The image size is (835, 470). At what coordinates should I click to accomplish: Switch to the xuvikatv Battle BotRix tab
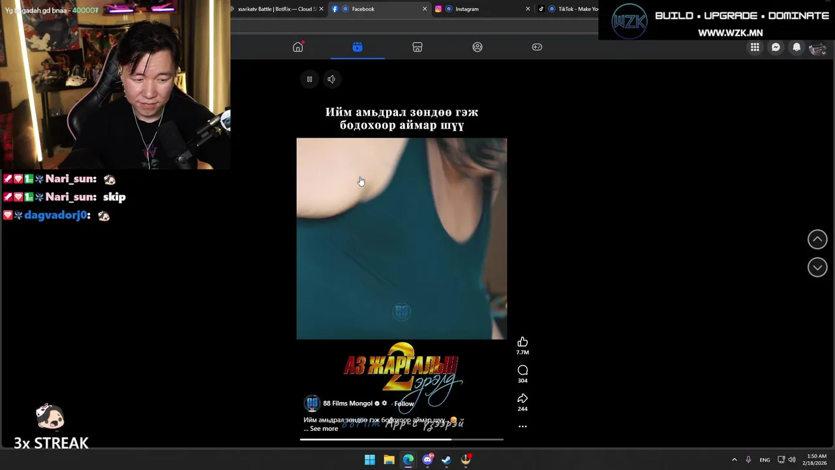coord(277,9)
